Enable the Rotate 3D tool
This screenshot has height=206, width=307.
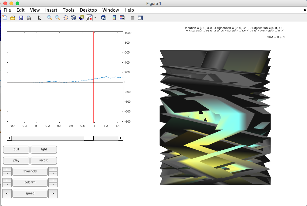73,18
